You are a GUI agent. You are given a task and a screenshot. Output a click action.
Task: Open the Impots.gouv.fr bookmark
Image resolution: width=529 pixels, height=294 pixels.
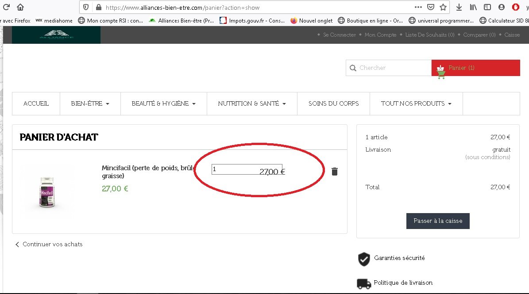pyautogui.click(x=252, y=20)
